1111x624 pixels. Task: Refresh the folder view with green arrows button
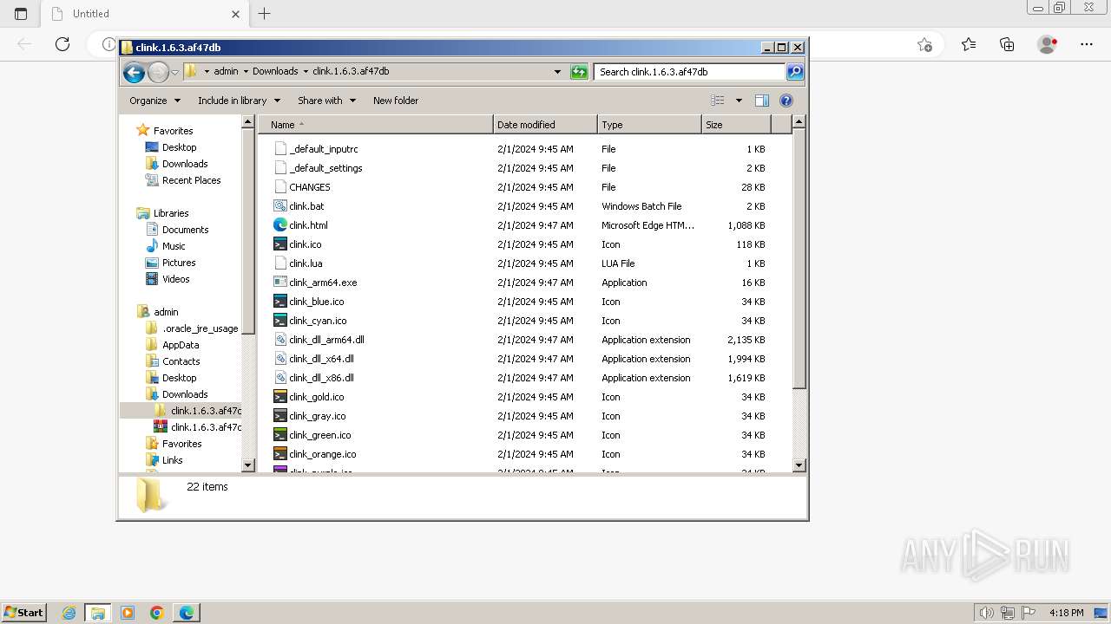tap(579, 72)
